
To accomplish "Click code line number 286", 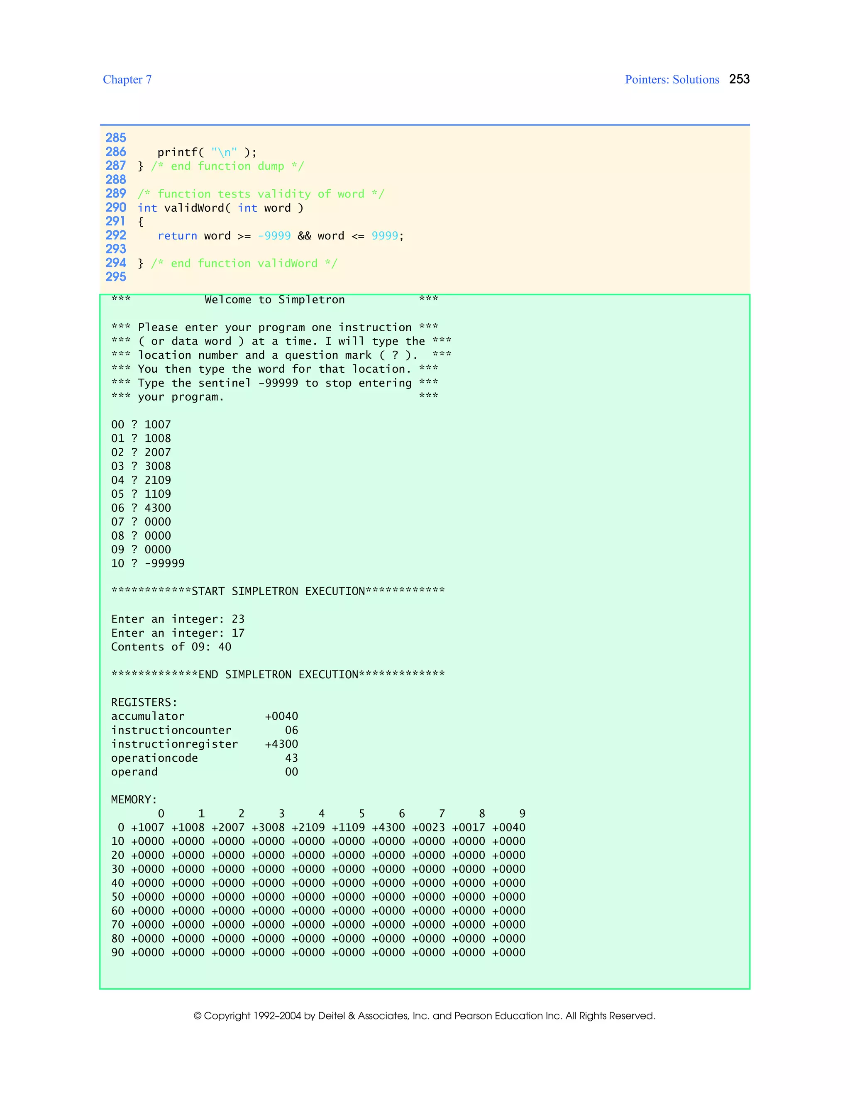I will [116, 152].
